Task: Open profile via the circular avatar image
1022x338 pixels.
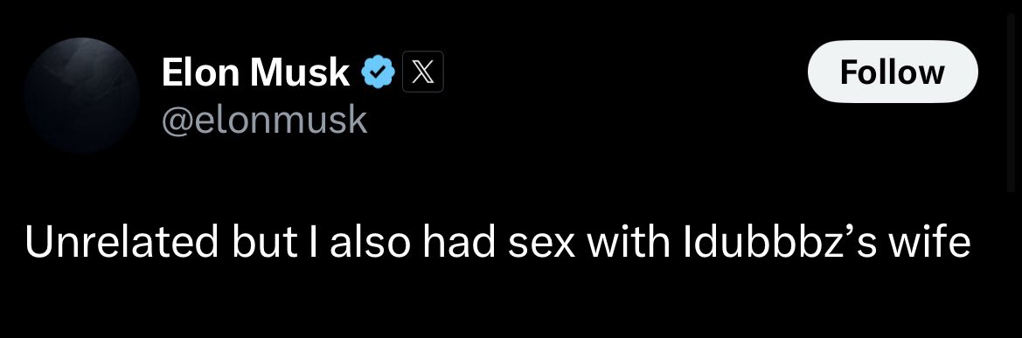Action: click(82, 95)
